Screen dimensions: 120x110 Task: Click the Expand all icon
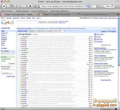coord(95,39)
